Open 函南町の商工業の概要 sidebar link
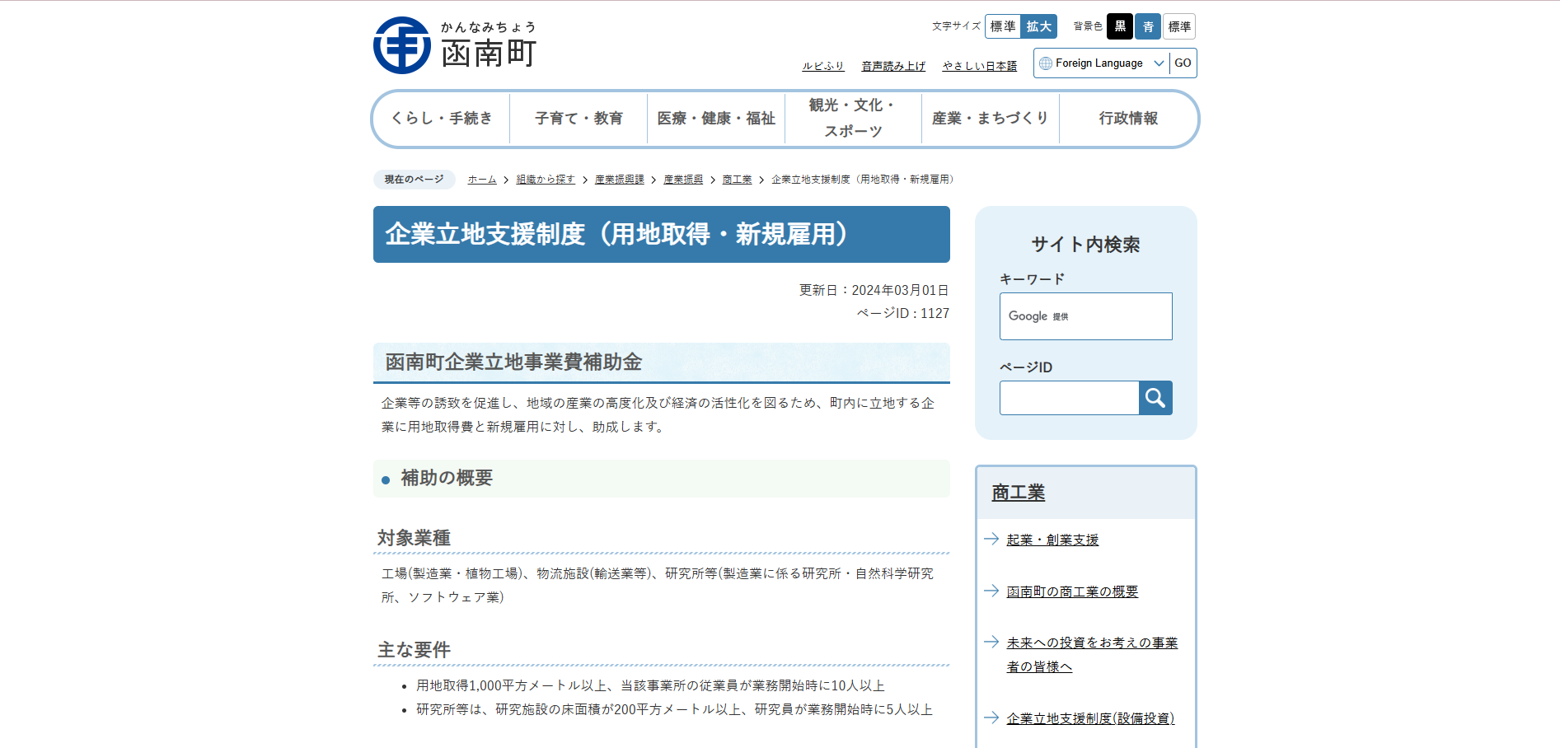Image resolution: width=1560 pixels, height=748 pixels. coord(1072,591)
